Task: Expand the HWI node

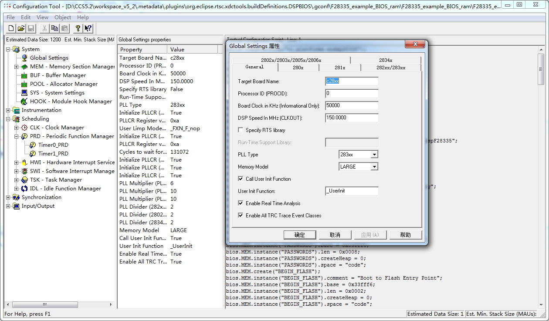Action: coord(17,162)
